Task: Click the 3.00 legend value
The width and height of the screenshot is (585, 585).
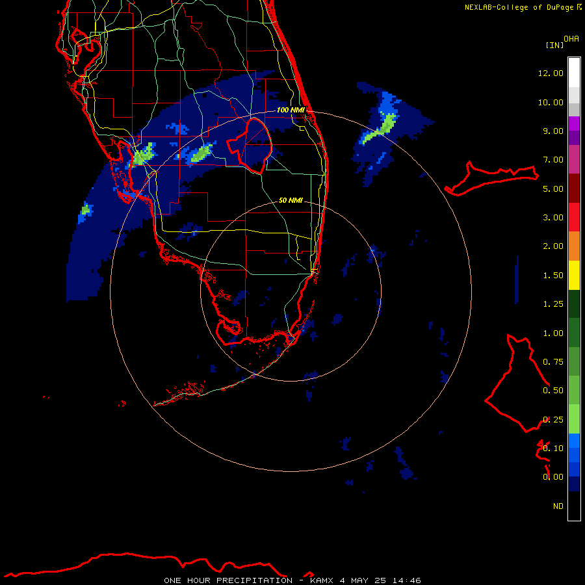Action: pyautogui.click(x=553, y=218)
